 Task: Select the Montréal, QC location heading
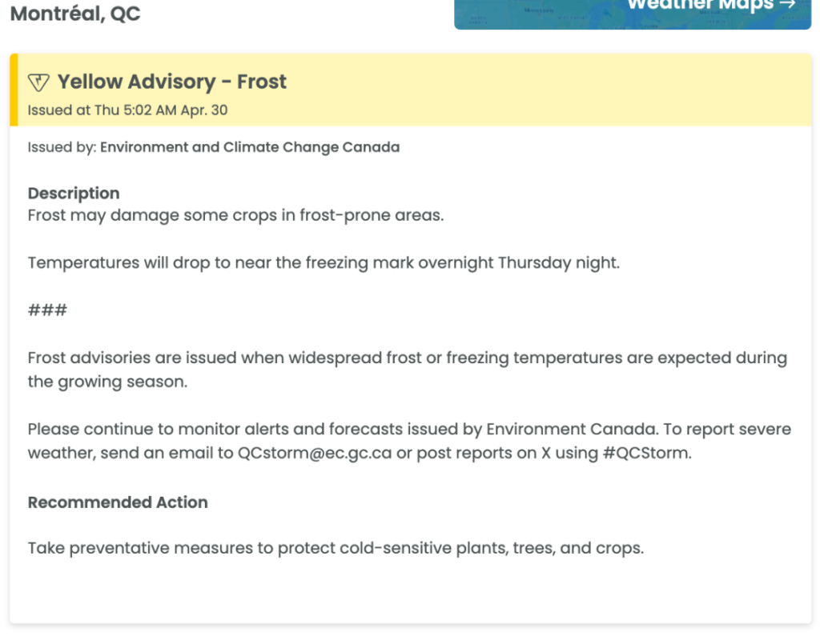point(75,13)
